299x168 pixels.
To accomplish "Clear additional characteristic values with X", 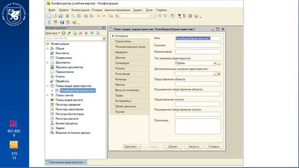I will tap(219, 74).
